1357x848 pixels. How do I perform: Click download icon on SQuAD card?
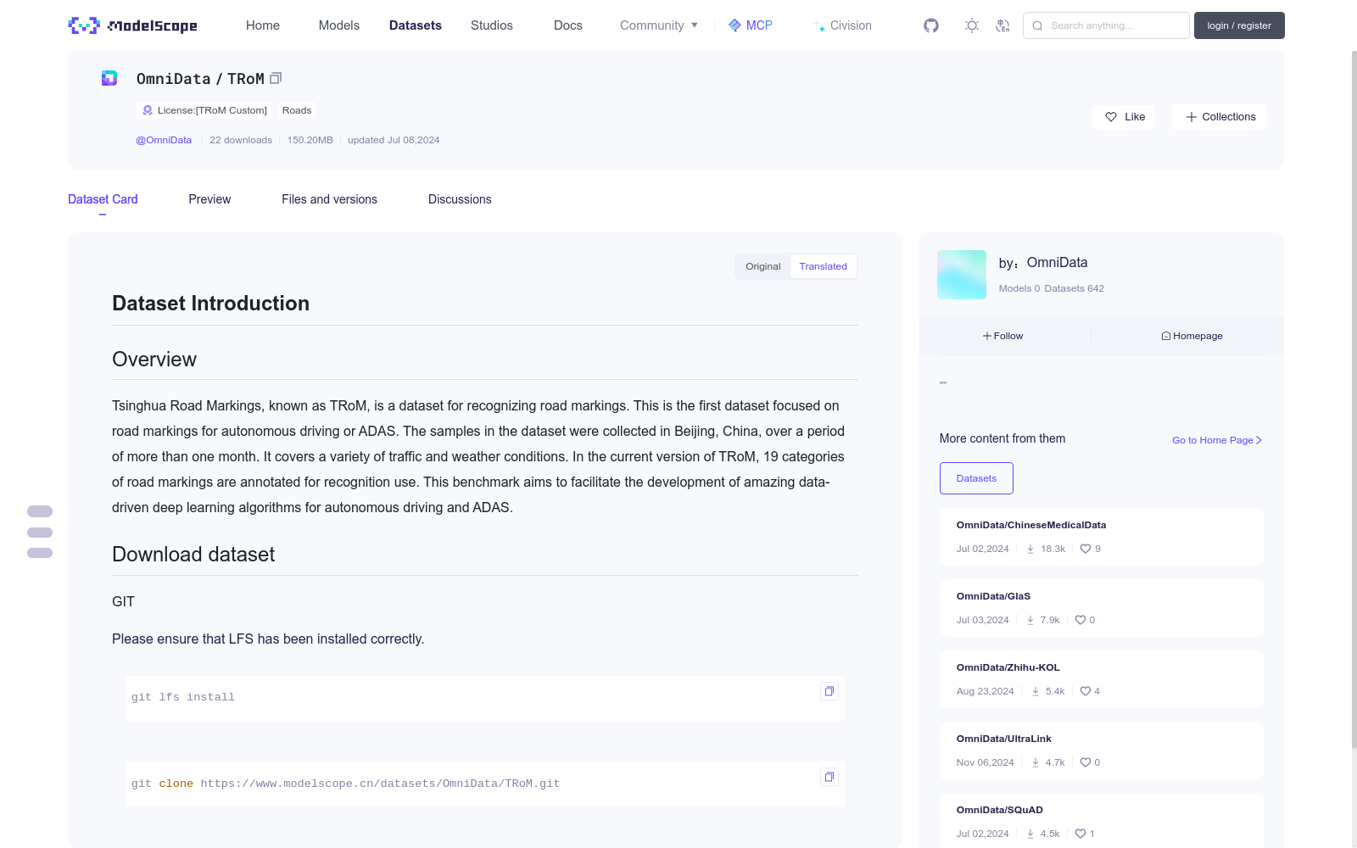(x=1030, y=834)
